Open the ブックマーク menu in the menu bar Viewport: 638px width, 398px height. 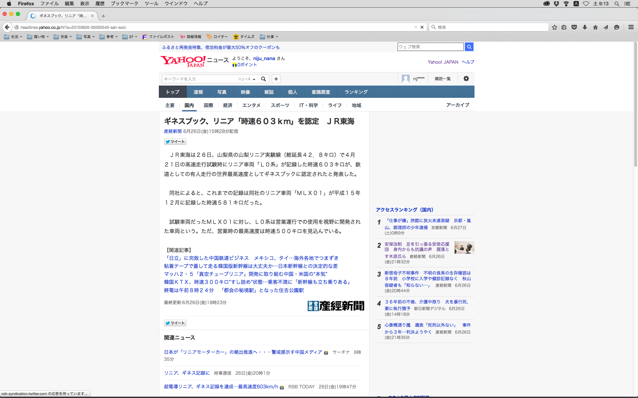click(x=124, y=4)
